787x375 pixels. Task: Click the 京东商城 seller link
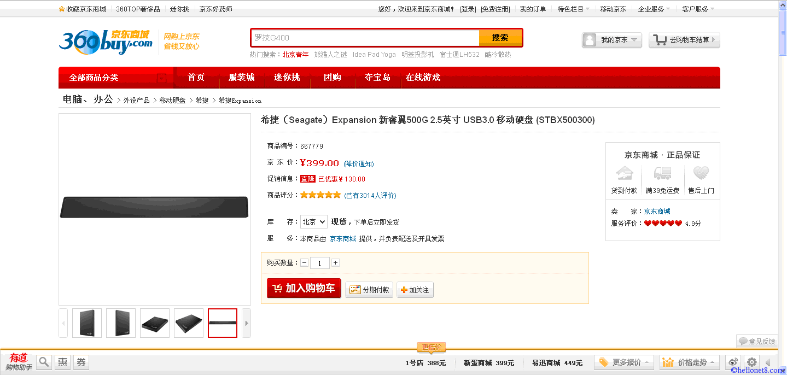[x=657, y=212]
